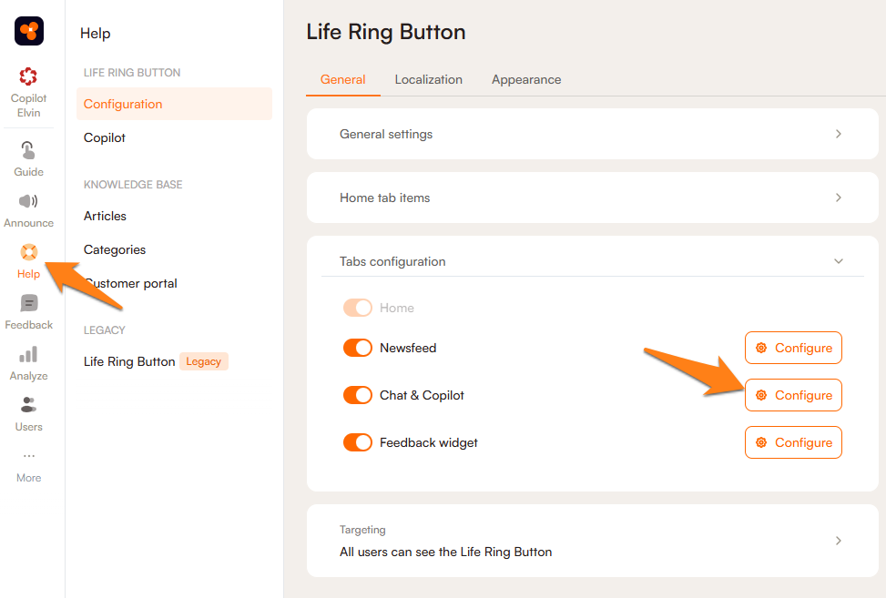Toggle the Feedback widget switch
This screenshot has height=598, width=886.
click(358, 442)
